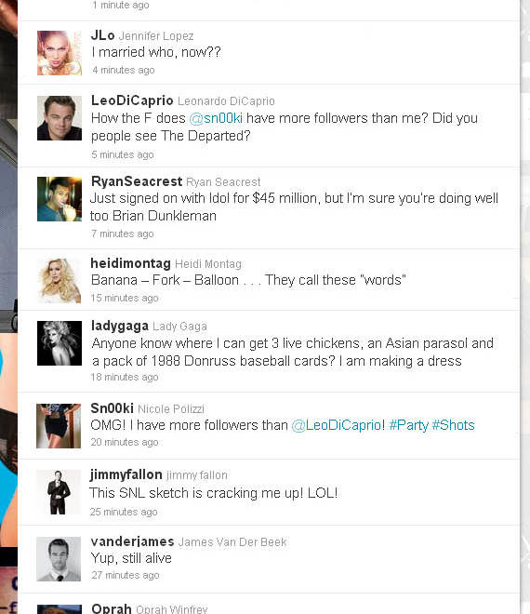Open Ryan Seacrest's avatar thumbnail
530x614 pixels.
(60, 199)
